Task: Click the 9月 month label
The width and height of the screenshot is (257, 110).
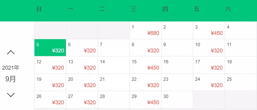Action: 11,79
